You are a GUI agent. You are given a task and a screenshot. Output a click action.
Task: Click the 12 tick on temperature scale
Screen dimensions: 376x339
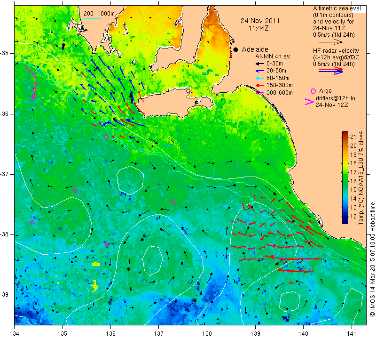point(353,217)
